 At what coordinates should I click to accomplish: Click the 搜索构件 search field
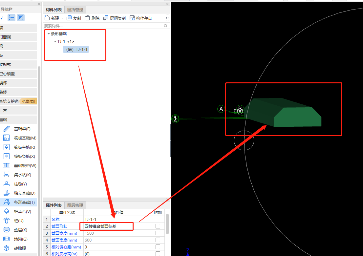click(103, 26)
